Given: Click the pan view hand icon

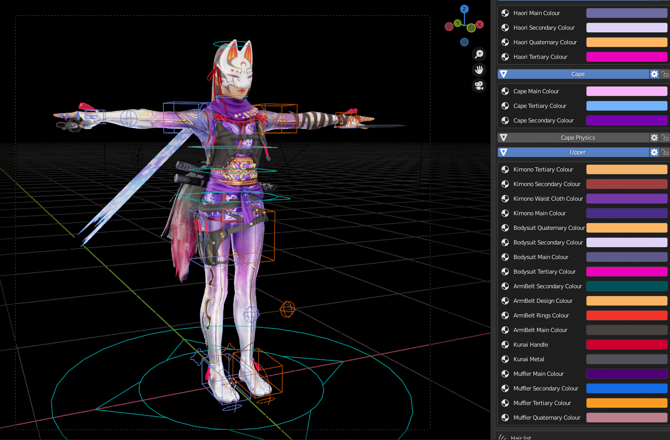Looking at the screenshot, I should pos(479,70).
